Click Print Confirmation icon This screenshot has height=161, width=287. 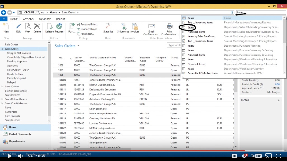pyautogui.click(x=169, y=26)
